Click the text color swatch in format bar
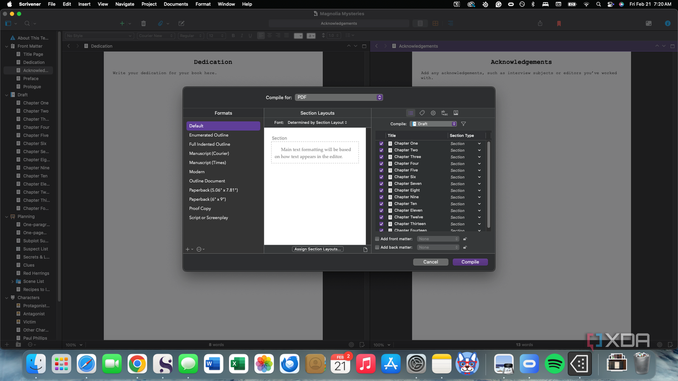The height and width of the screenshot is (381, 678). click(298, 36)
